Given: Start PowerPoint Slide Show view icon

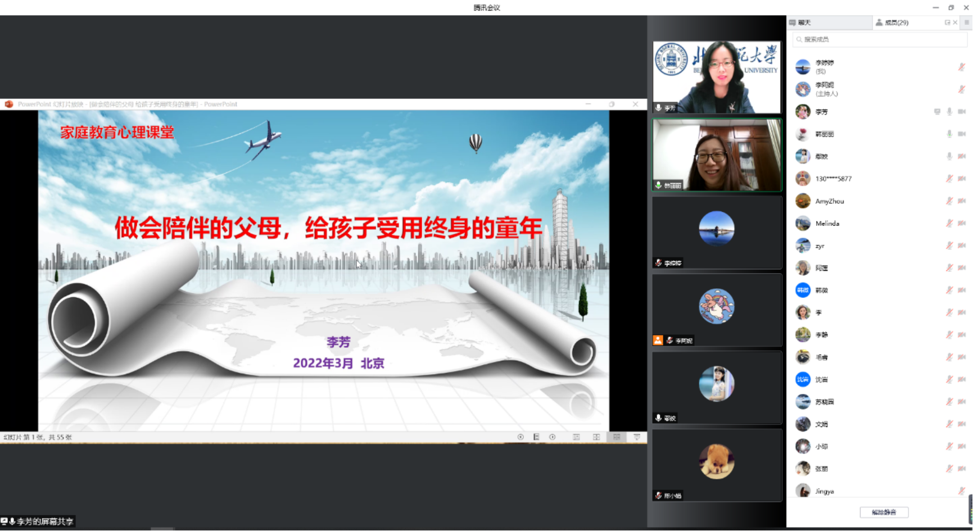Looking at the screenshot, I should [x=637, y=437].
